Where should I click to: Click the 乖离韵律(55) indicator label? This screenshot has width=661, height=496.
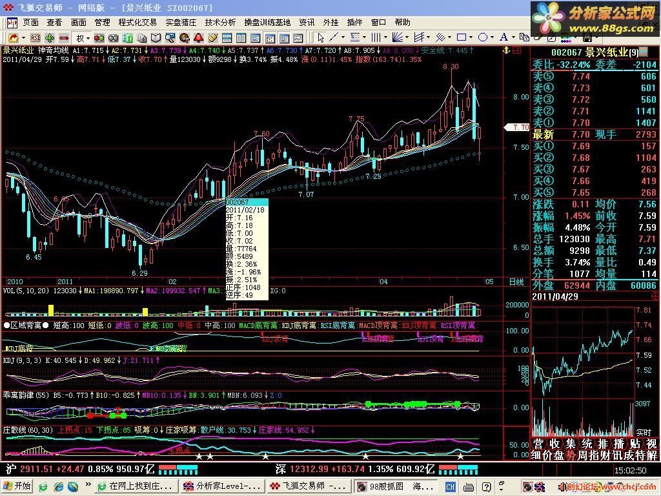coord(26,395)
